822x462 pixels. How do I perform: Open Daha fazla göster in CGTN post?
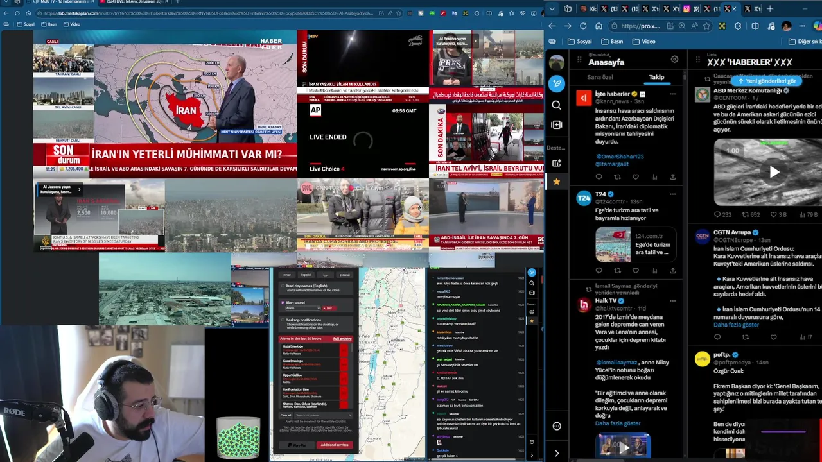tap(736, 325)
